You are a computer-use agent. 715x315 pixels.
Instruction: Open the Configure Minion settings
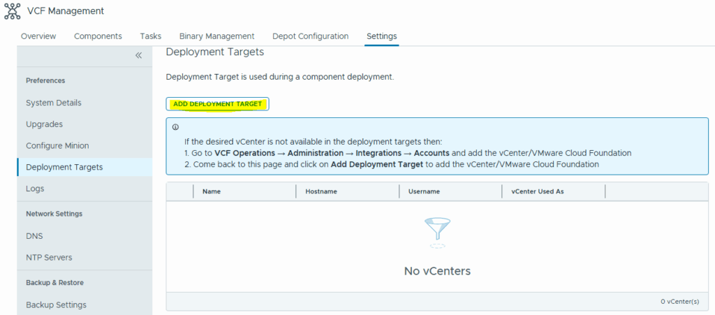point(57,145)
